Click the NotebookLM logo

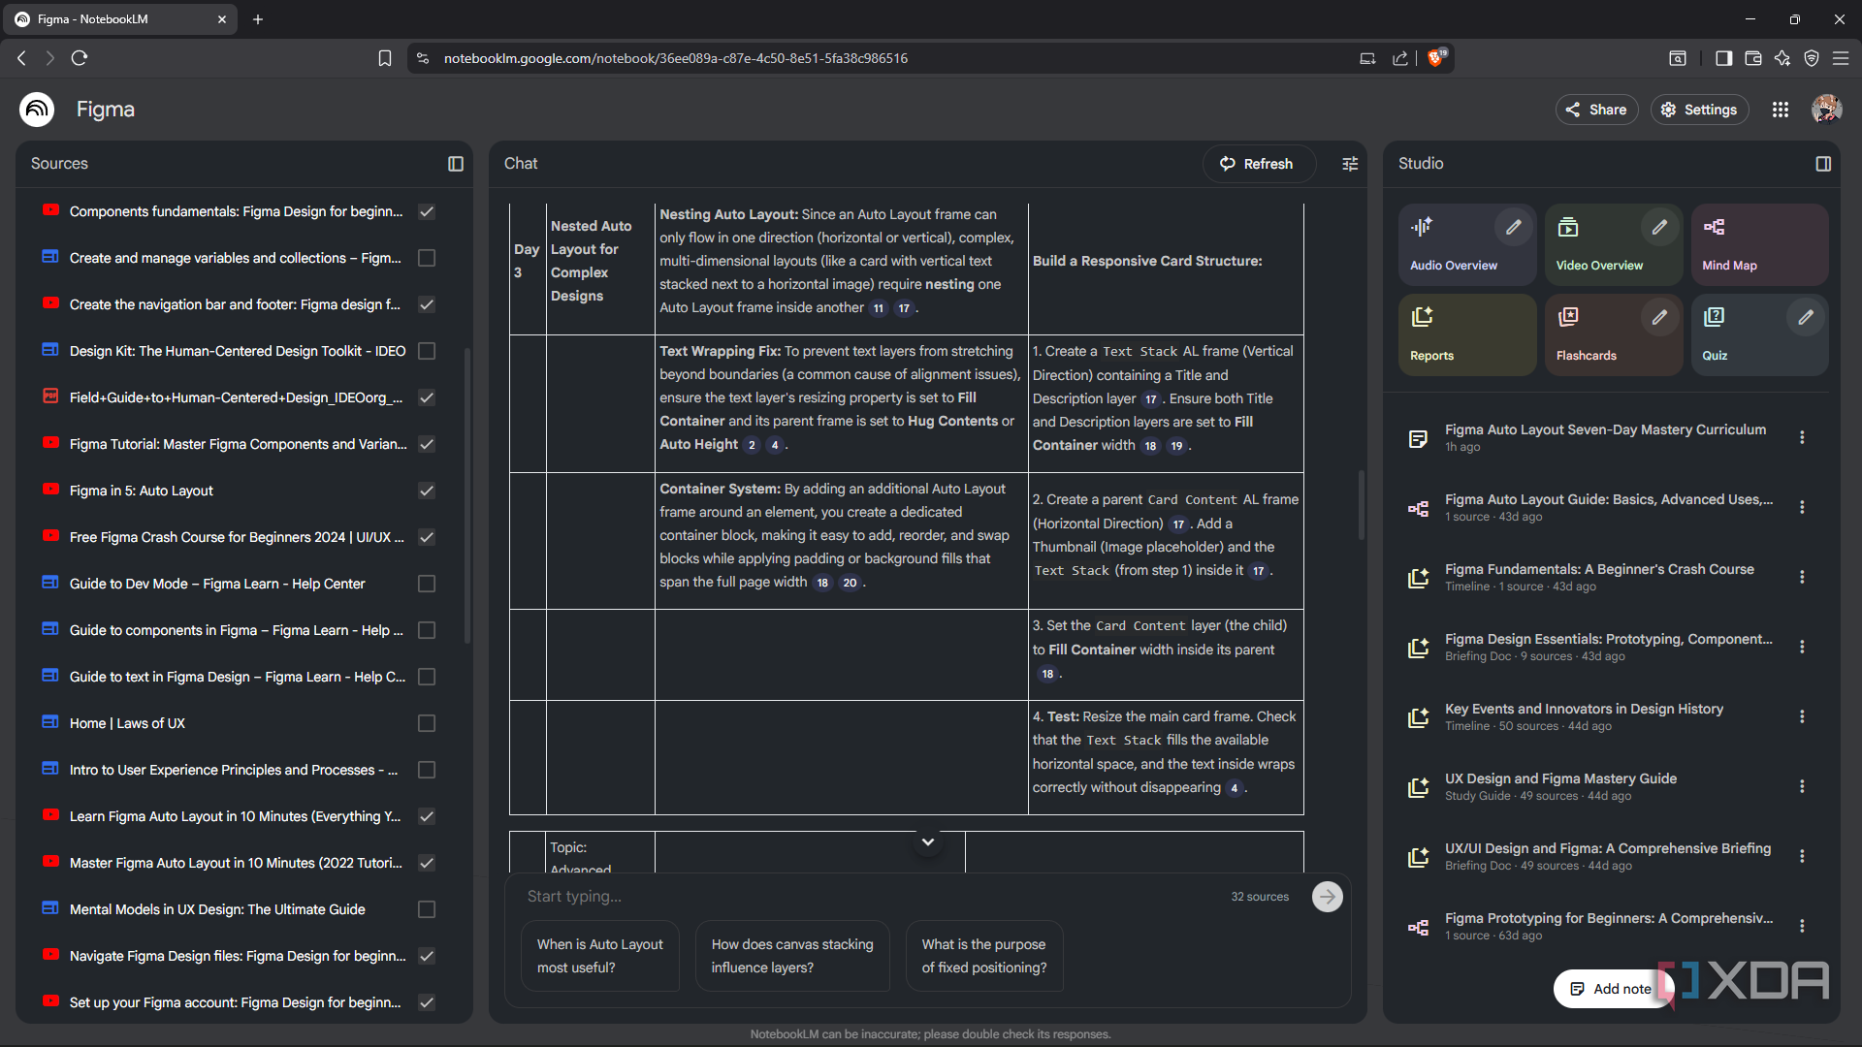pyautogui.click(x=37, y=110)
